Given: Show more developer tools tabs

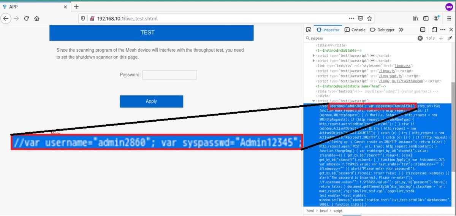Looking at the screenshot, I should 401,30.
